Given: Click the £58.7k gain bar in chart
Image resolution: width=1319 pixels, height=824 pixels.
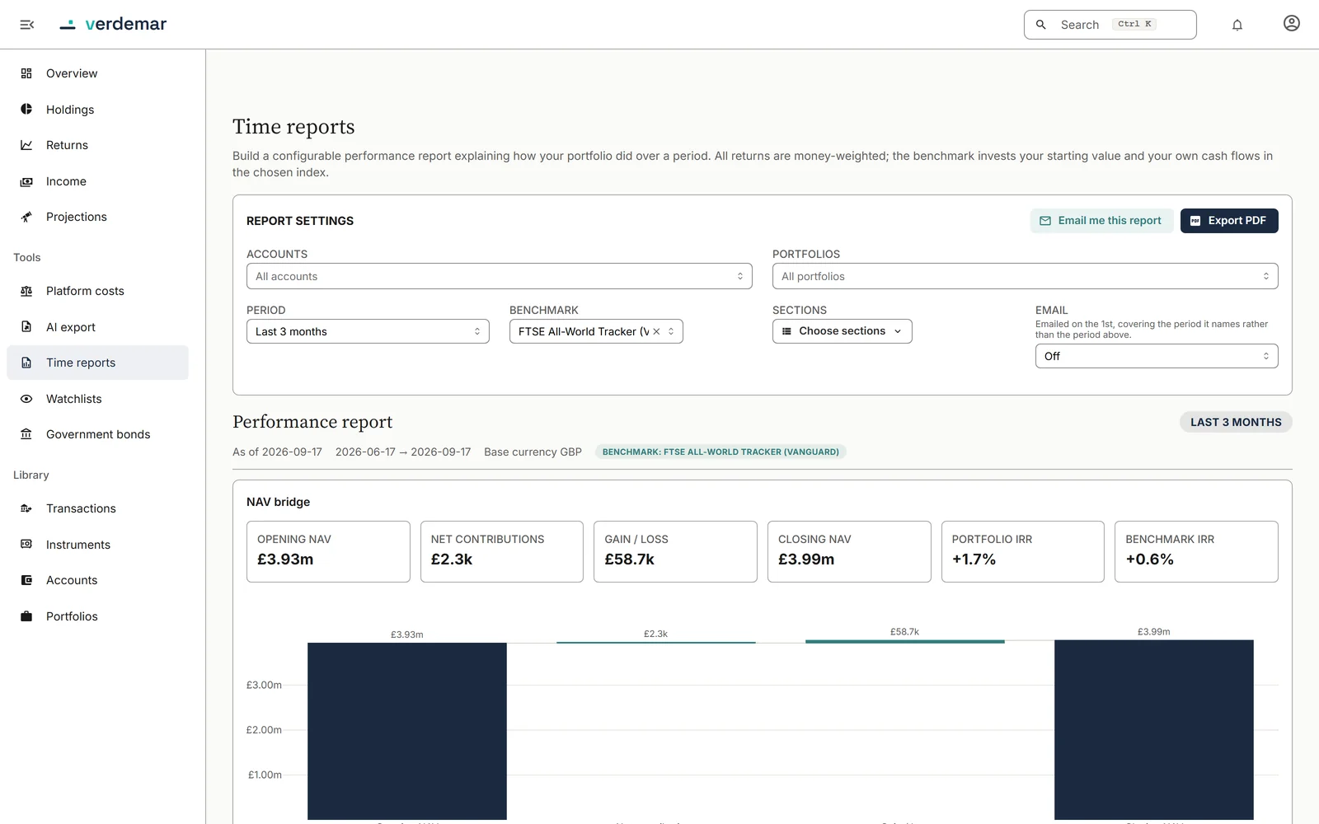Looking at the screenshot, I should [905, 641].
